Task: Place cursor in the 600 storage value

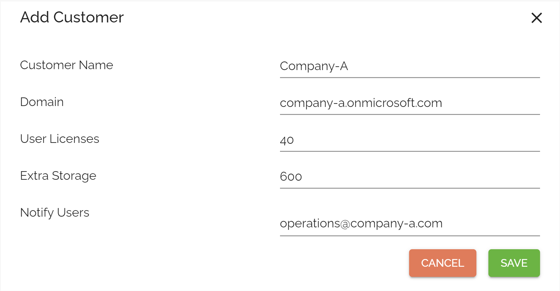Action: coord(291,177)
